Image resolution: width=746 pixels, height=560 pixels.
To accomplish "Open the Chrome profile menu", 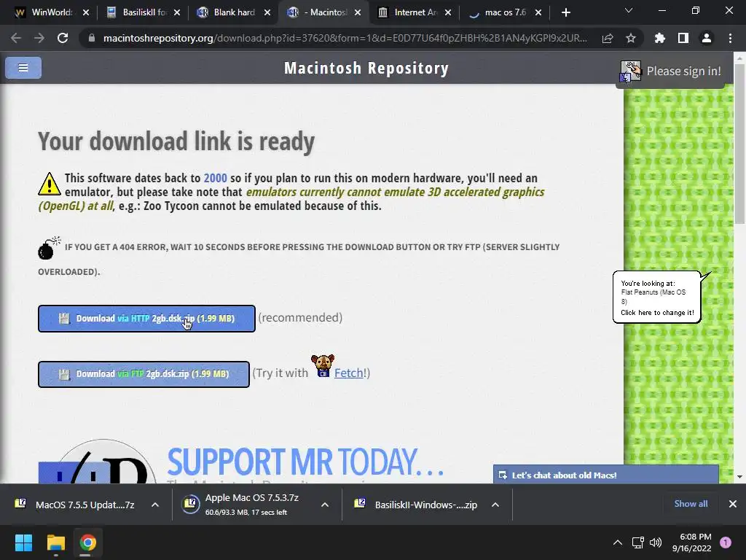I will click(707, 38).
